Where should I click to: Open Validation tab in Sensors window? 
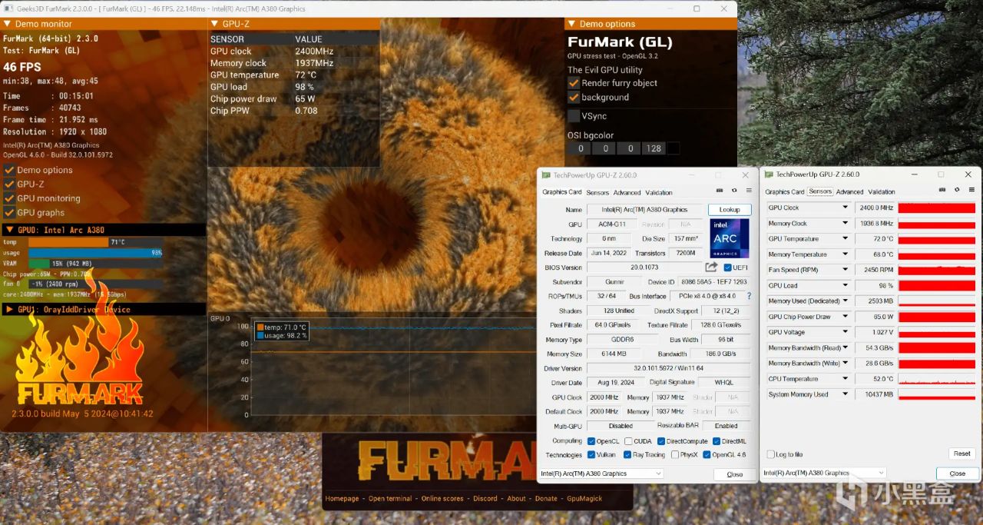point(882,191)
